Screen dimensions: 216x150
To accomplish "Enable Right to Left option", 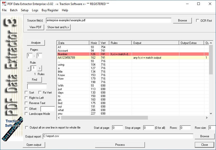I will [x=26, y=98].
